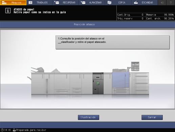
Task: Open the ESCANEAR tab
Action: (x=145, y=2)
